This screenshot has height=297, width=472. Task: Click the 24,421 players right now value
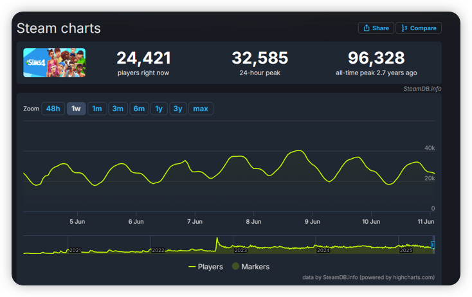click(143, 58)
